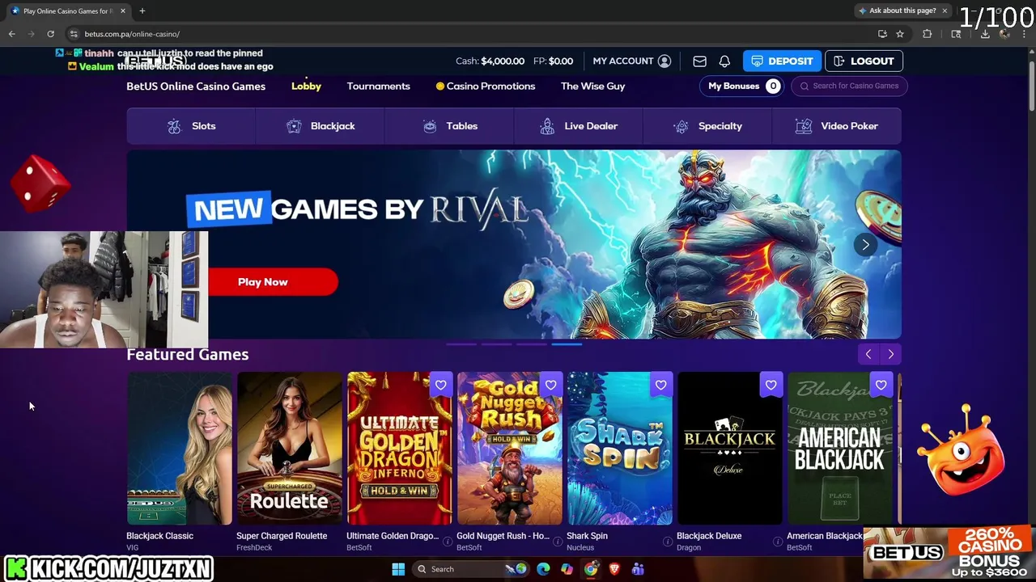
Task: Jump to third banner slide indicator
Action: coord(532,344)
